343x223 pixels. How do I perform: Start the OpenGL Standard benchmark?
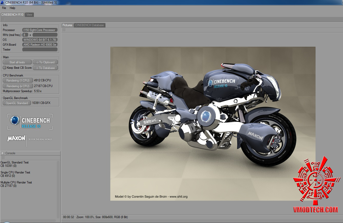[x=17, y=103]
